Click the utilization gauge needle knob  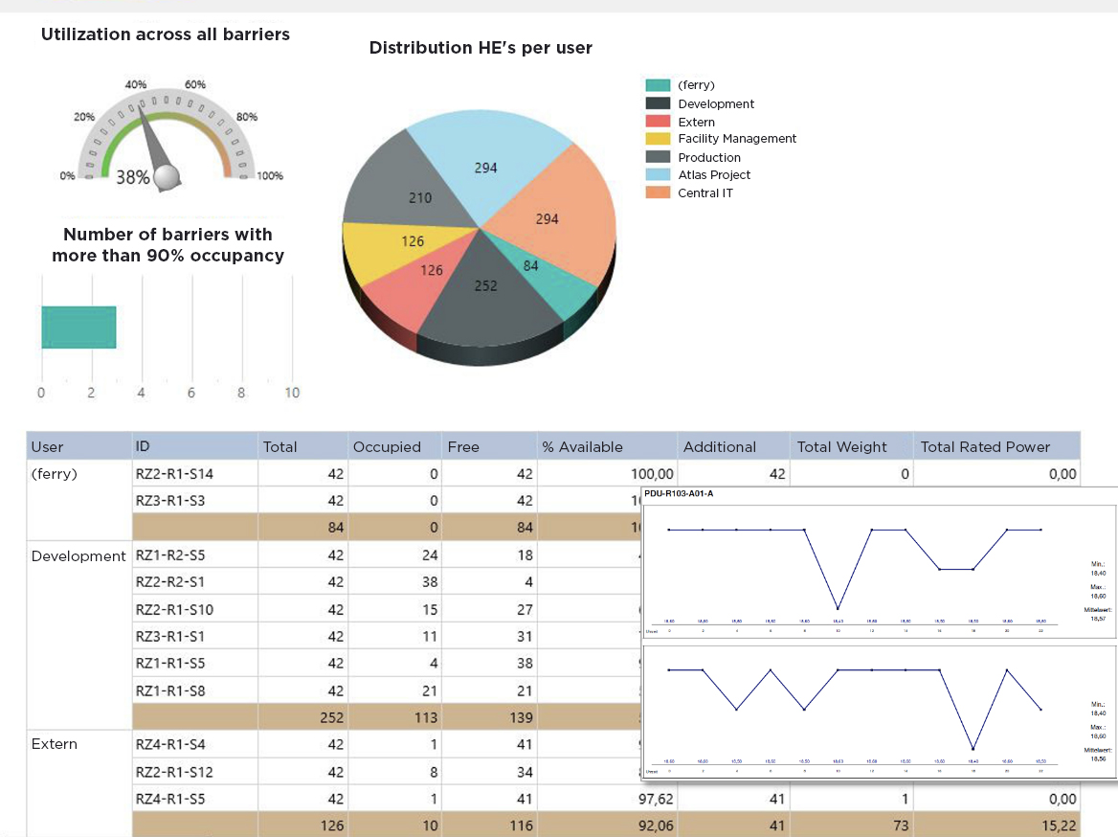coord(168,175)
